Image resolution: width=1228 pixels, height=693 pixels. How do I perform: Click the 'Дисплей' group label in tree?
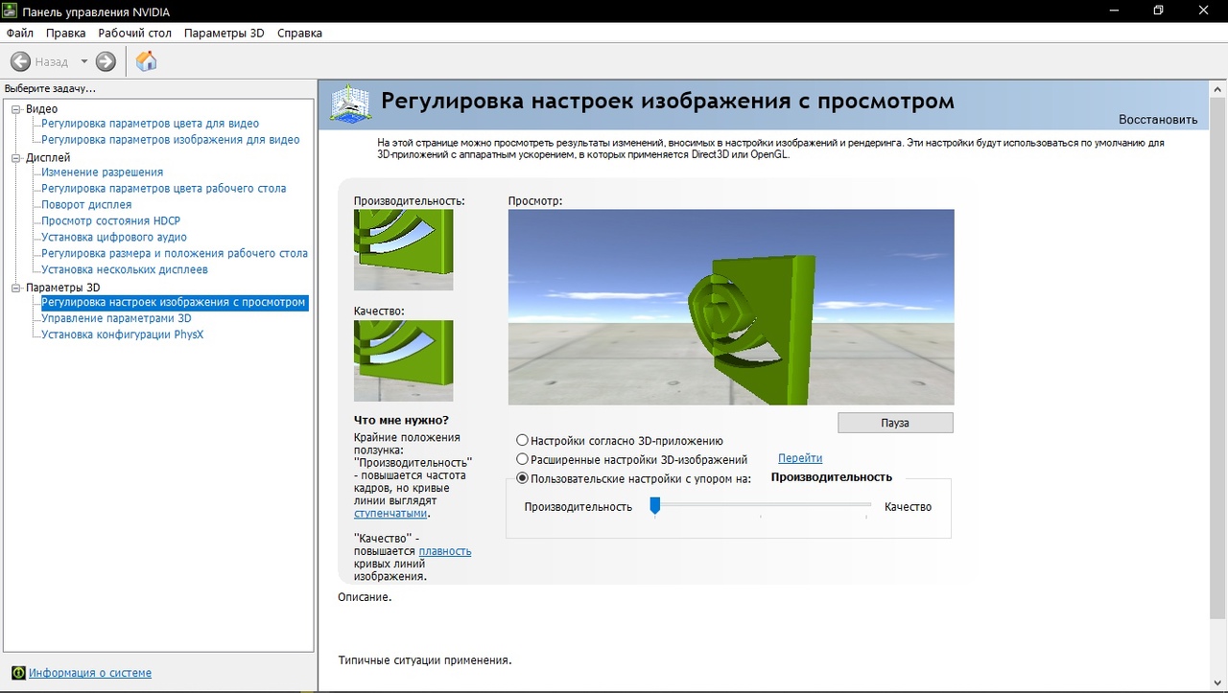pos(48,157)
